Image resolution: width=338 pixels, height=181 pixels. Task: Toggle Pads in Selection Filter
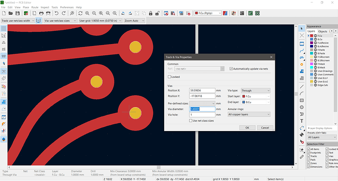(309, 159)
